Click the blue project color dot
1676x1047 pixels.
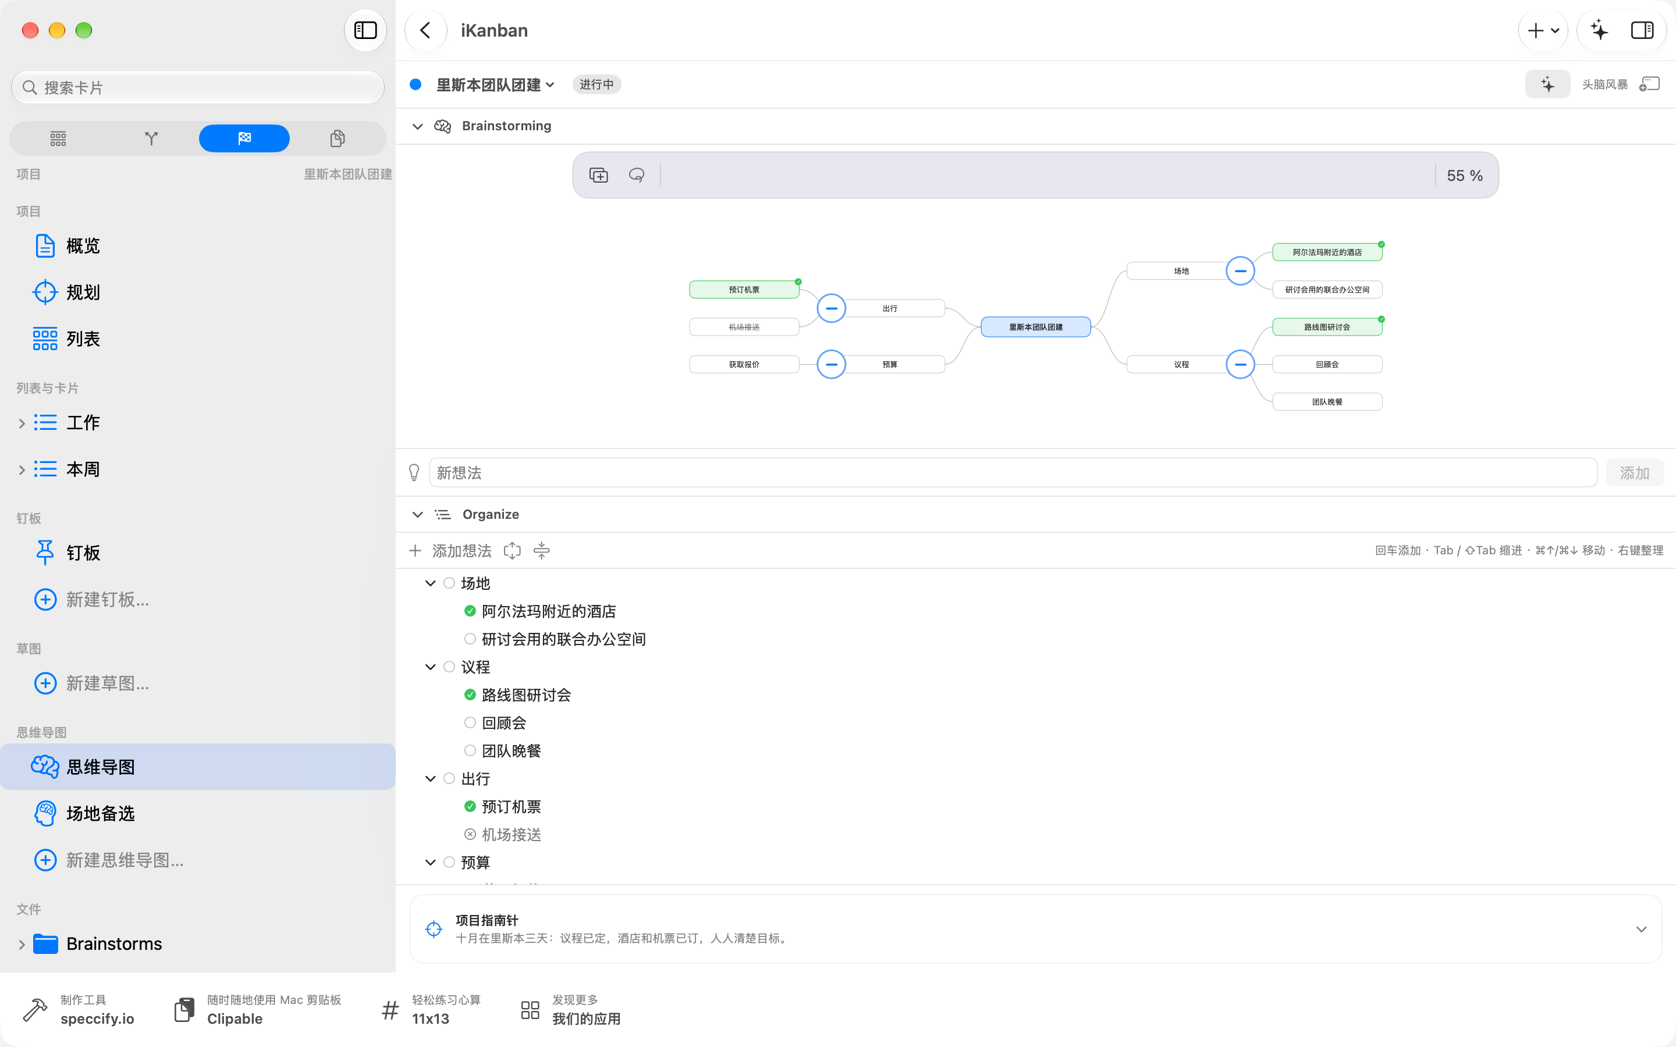click(416, 84)
